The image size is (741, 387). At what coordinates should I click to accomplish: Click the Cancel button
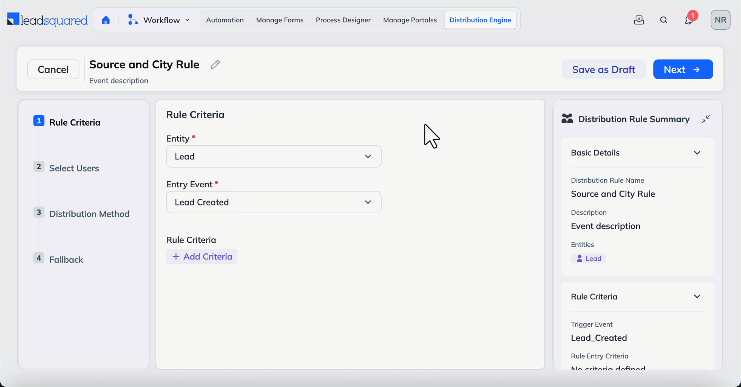pyautogui.click(x=53, y=69)
